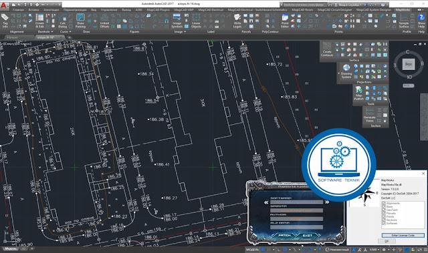Toggle the Surfaces checkbox
This screenshot has height=253, width=428.
click(383, 224)
